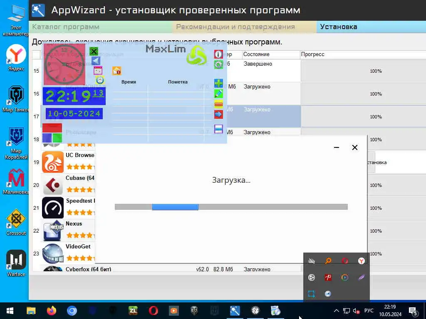Open Этот компьютер desktop icon
Image resolution: width=426 pixels, height=319 pixels.
tap(16, 20)
